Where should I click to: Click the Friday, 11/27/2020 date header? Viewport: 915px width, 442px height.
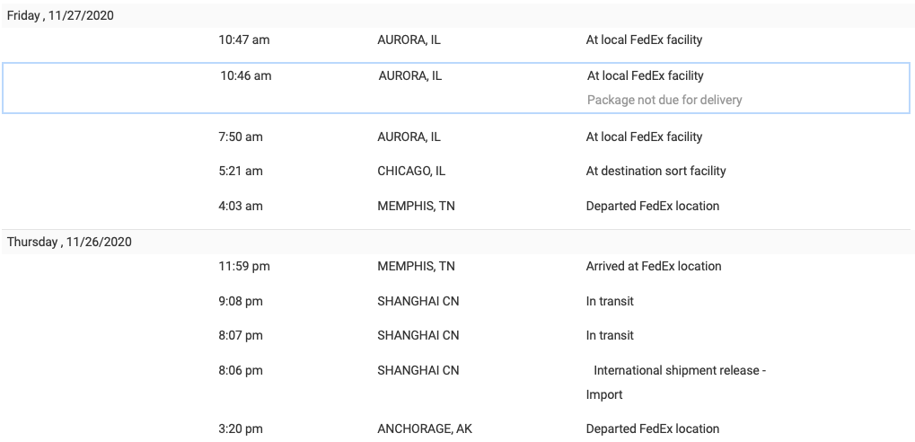[x=60, y=15]
